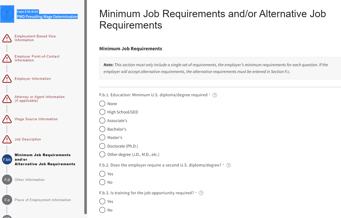The width and height of the screenshot is (341, 218).
Task: Open help icon for training required question
Action: (x=201, y=193)
